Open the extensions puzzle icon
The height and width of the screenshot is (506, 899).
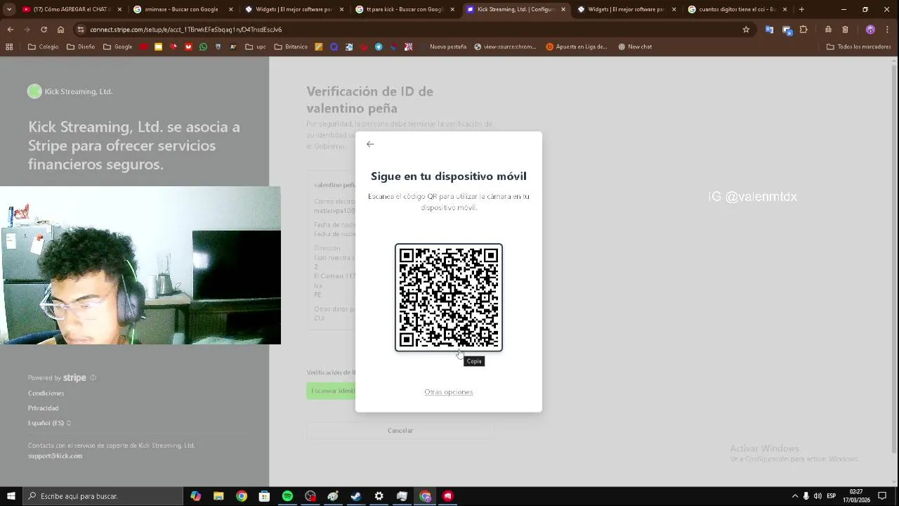coord(803,30)
